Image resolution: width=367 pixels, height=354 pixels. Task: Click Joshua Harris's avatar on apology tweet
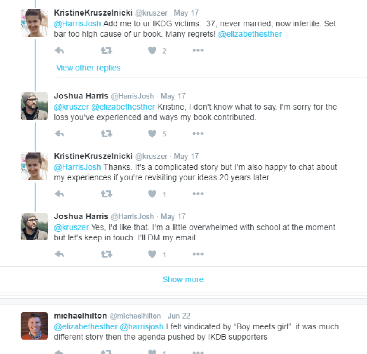click(35, 106)
